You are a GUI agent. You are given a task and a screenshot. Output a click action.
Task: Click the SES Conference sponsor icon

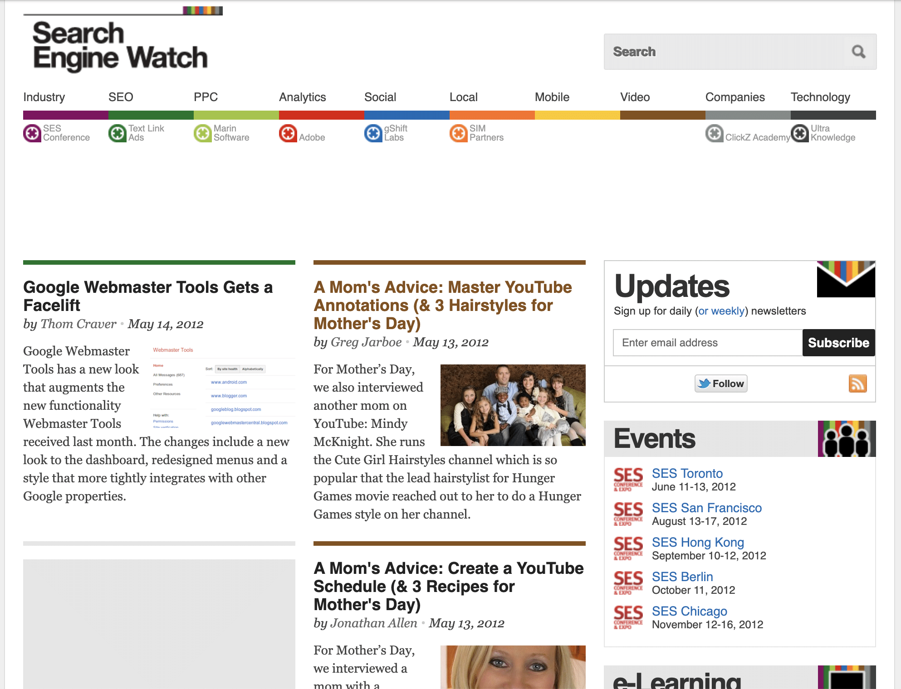pyautogui.click(x=32, y=133)
